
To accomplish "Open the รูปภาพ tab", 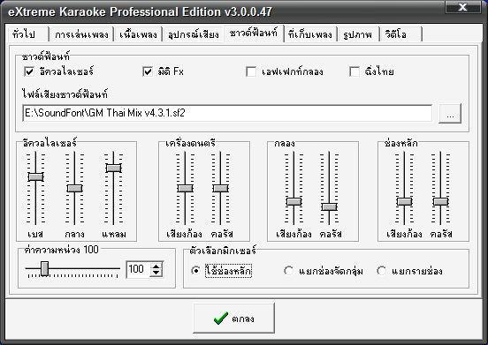I will (358, 34).
